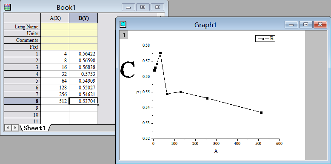331x164 pixels.
Task: Click cell with value 0.55027
Action: [x=83, y=87]
